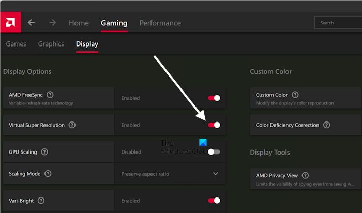
Task: Open Color Deficiency Correction help icon
Action: coord(327,125)
